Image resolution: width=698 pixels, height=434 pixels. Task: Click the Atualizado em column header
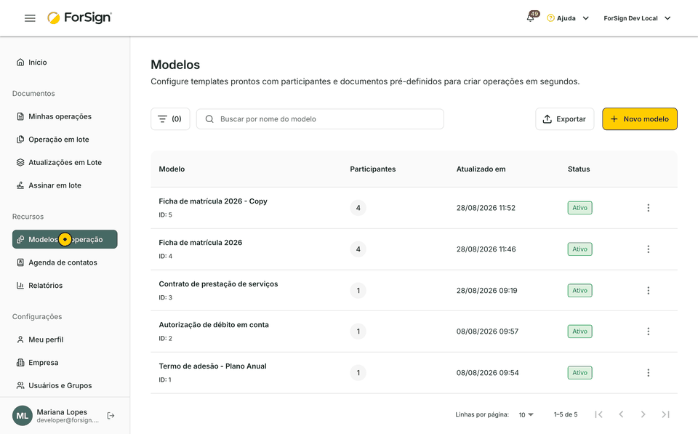click(x=481, y=169)
